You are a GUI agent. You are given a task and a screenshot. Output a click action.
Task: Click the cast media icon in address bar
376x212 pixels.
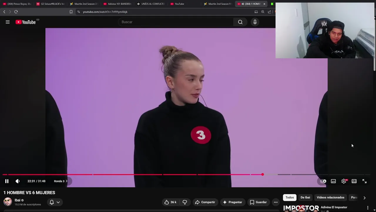tap(256, 12)
